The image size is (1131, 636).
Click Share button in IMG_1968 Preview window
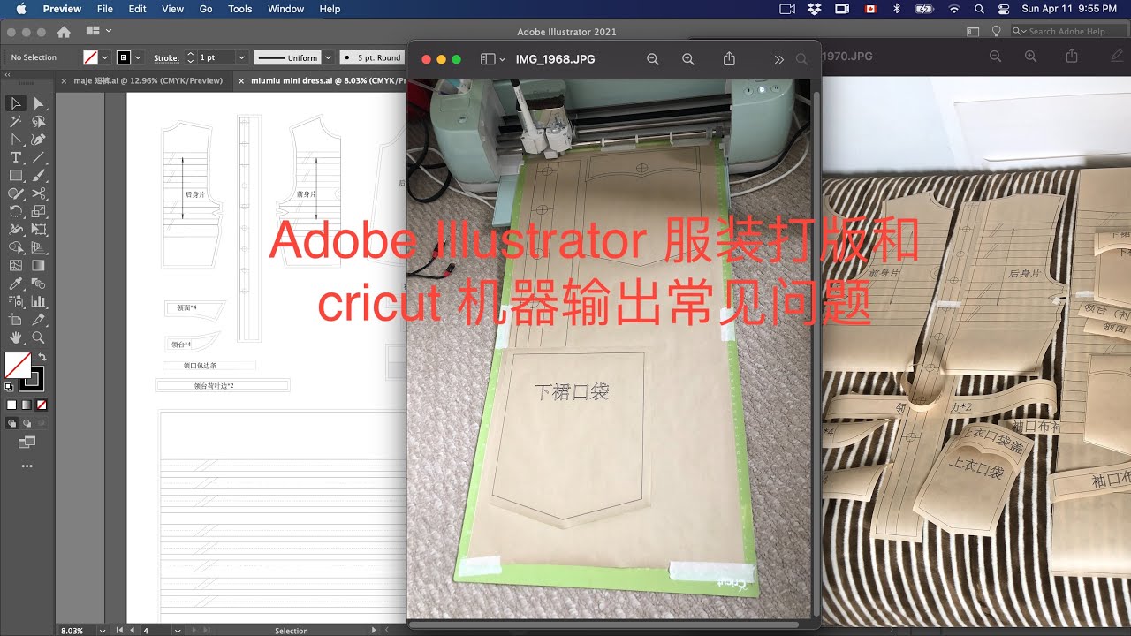click(729, 59)
